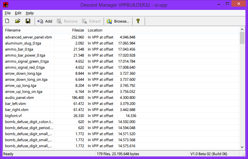
Task: Open the Edit menu
Action: (x=18, y=13)
